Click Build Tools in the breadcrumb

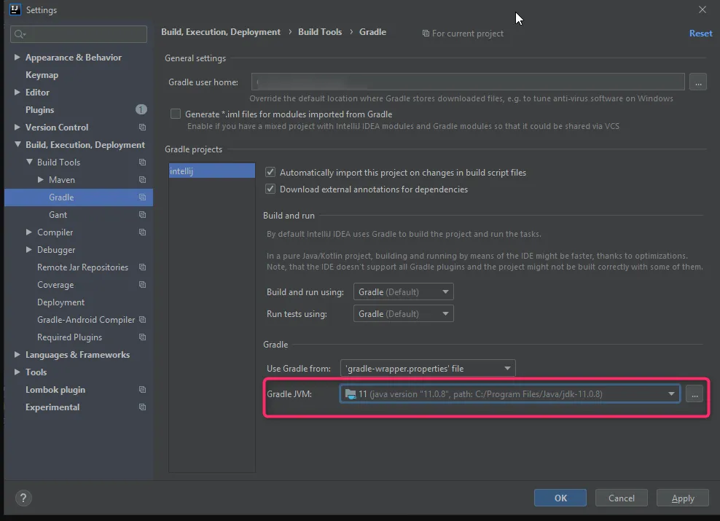tap(320, 31)
